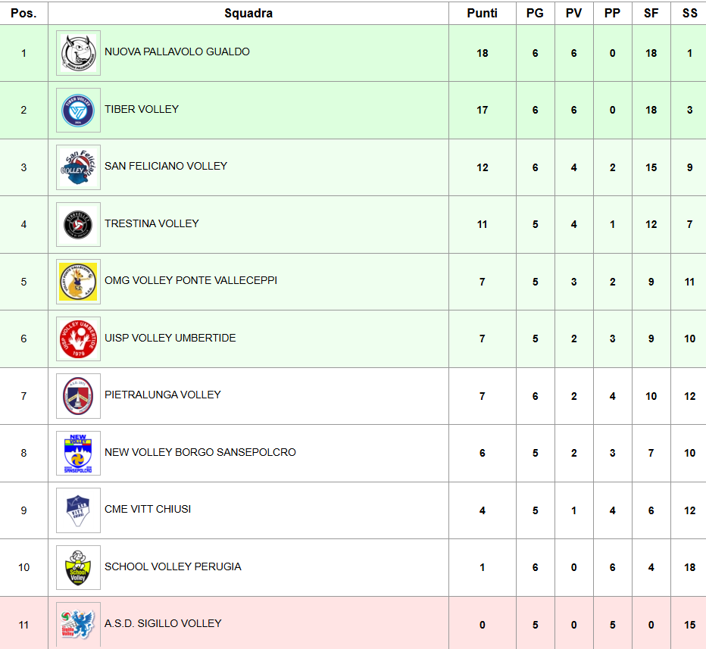Image resolution: width=706 pixels, height=649 pixels.
Task: Select the PIETRALUNGA VOLLEY team name
Action: 163,395
